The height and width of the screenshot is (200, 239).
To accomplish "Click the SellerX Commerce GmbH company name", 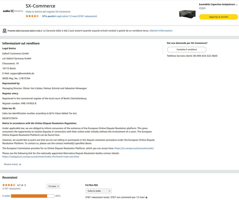I will point(15,53).
